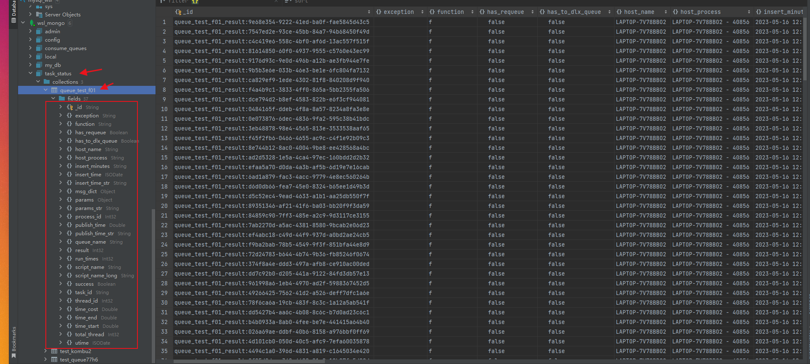Screen dimensions: 810x364
Task: Expand the test_kombu2 collection node
Action: [x=45, y=351]
